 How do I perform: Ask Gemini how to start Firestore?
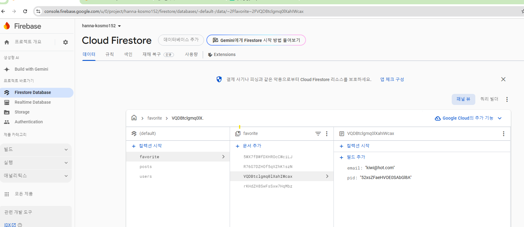[256, 40]
